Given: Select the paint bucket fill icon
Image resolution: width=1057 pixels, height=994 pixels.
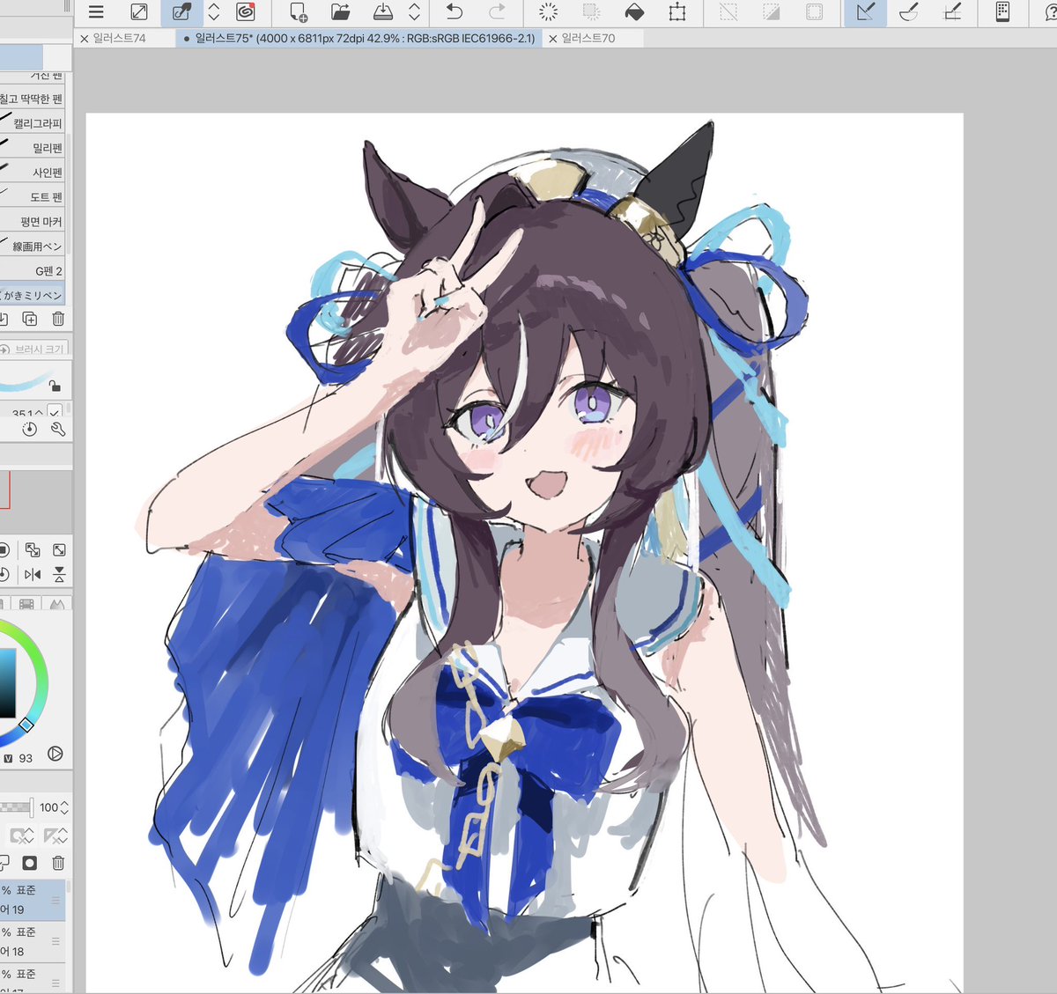Looking at the screenshot, I should coord(634,12).
